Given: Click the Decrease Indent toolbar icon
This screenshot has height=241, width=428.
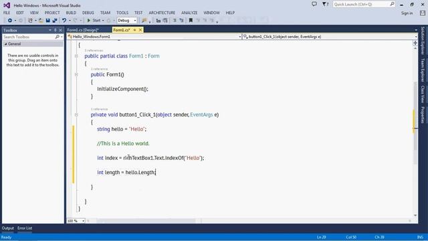Looking at the screenshot, I should (158, 21).
